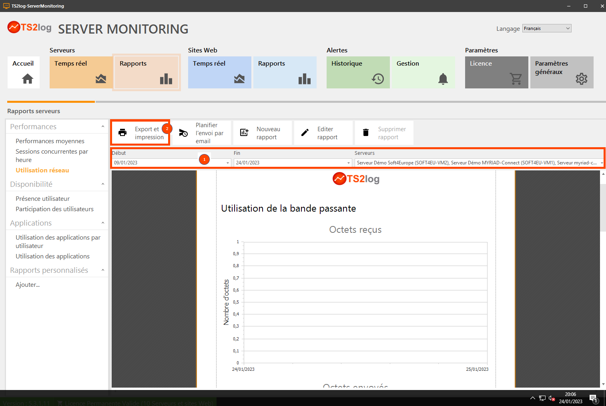
Task: Click the Editer rapport pencil icon
Action: (x=305, y=133)
